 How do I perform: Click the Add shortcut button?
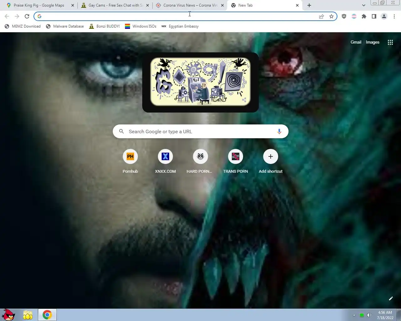(x=271, y=161)
